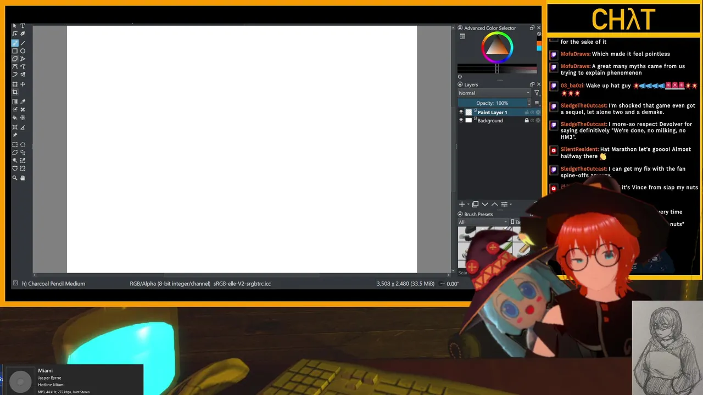Open the layer filter funnel menu
Viewport: 703px width, 395px height.
537,93
